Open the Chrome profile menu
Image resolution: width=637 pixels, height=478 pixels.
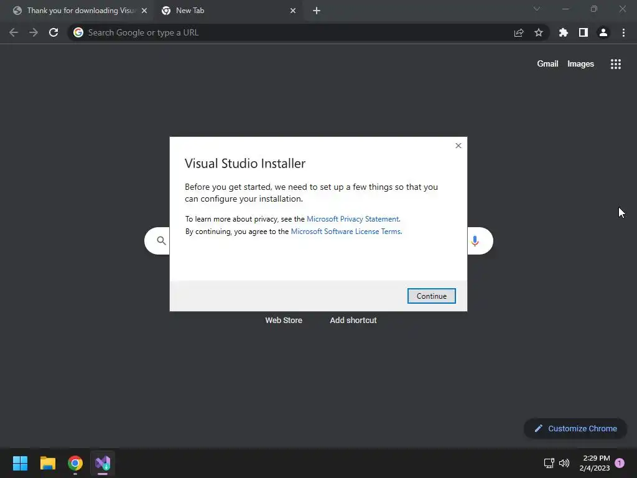603,32
